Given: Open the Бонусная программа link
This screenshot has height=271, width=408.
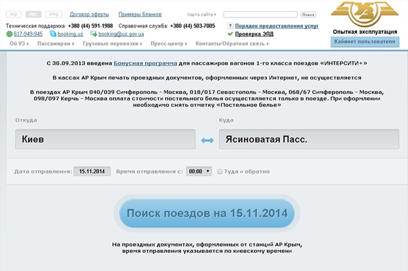Looking at the screenshot, I should [146, 63].
